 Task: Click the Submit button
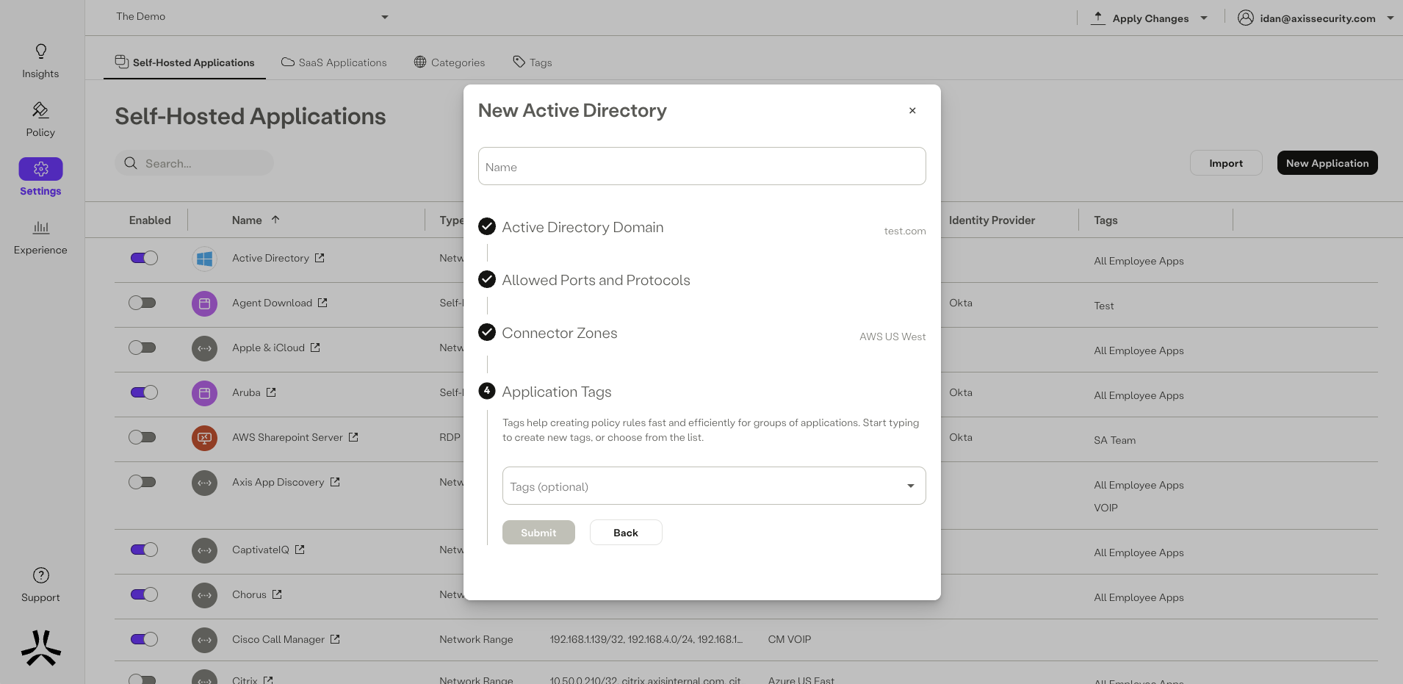538,533
